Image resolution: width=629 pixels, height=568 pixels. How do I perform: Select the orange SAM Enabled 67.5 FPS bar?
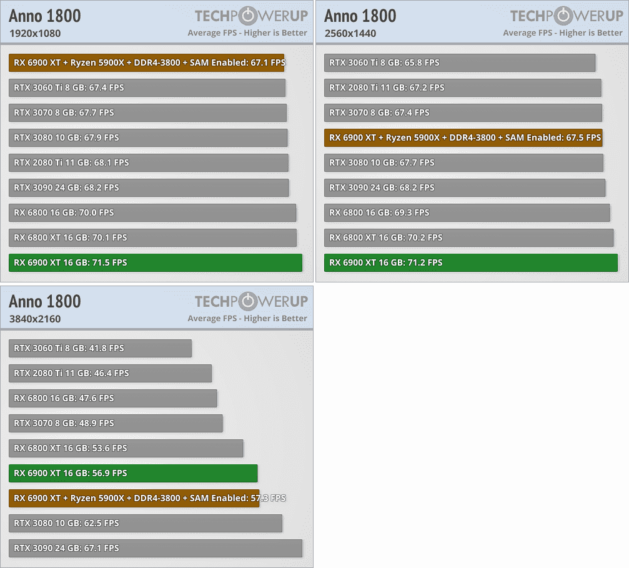click(463, 137)
